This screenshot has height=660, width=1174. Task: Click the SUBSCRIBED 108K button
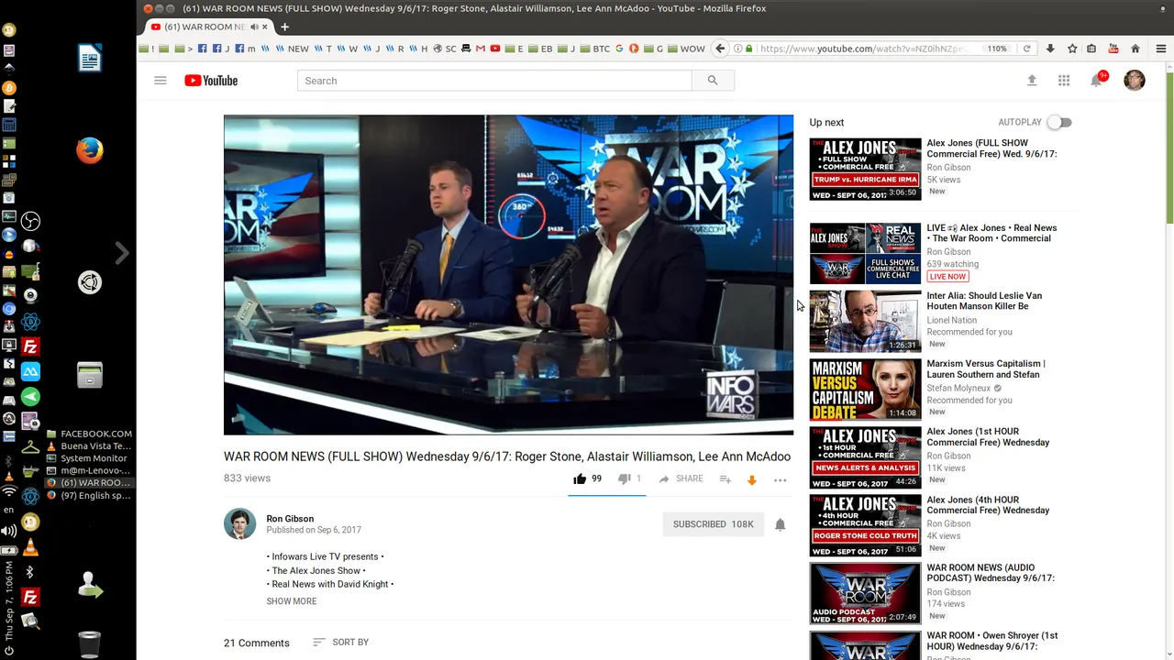(x=714, y=524)
